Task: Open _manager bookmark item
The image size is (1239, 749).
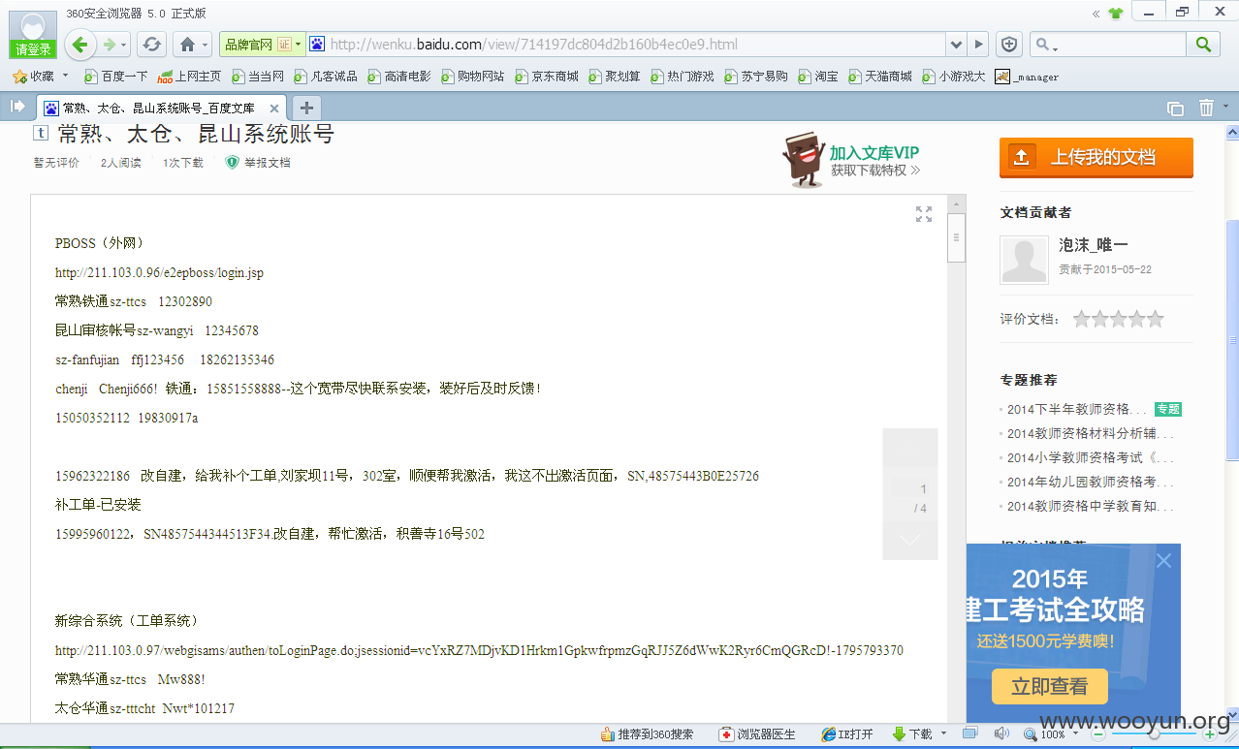Action: coord(1028,77)
